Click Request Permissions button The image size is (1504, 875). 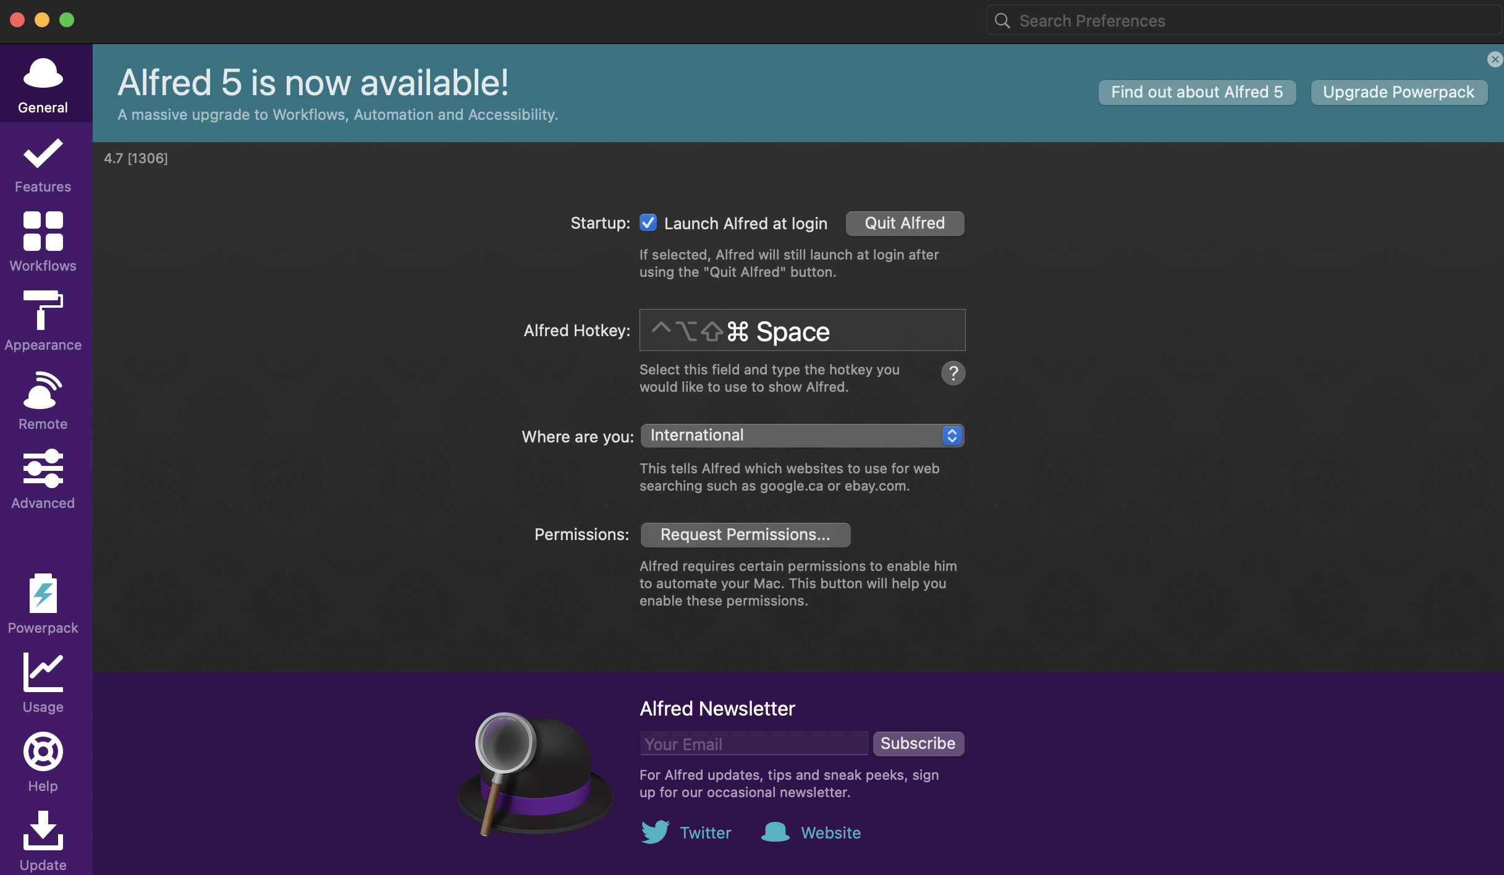745,535
